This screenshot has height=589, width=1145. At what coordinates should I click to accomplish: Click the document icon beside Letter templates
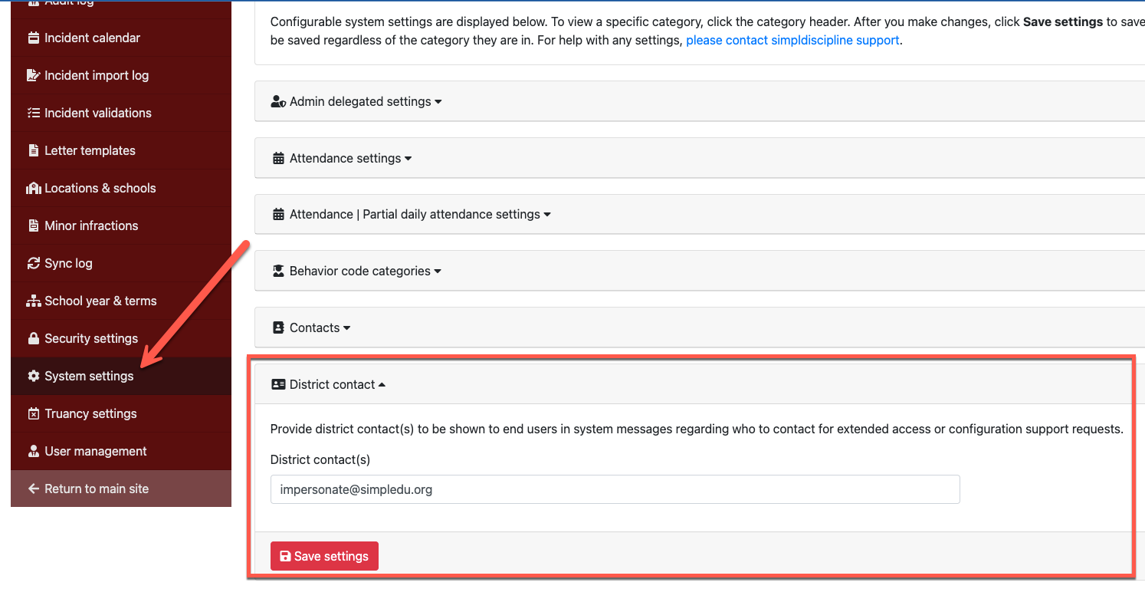pyautogui.click(x=33, y=150)
